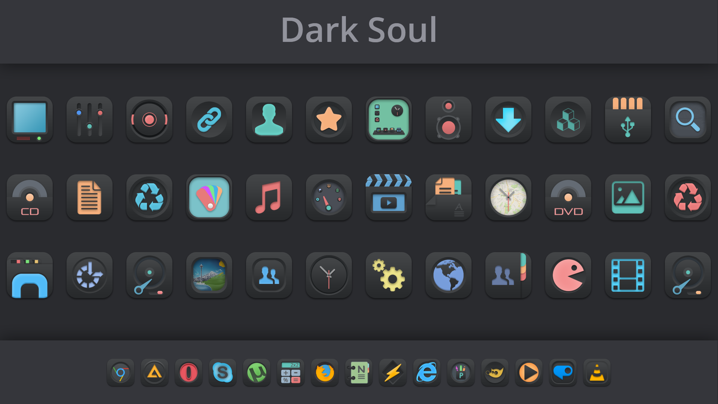The width and height of the screenshot is (718, 404).
Task: Select the pink Pac-Man icon
Action: (x=568, y=275)
